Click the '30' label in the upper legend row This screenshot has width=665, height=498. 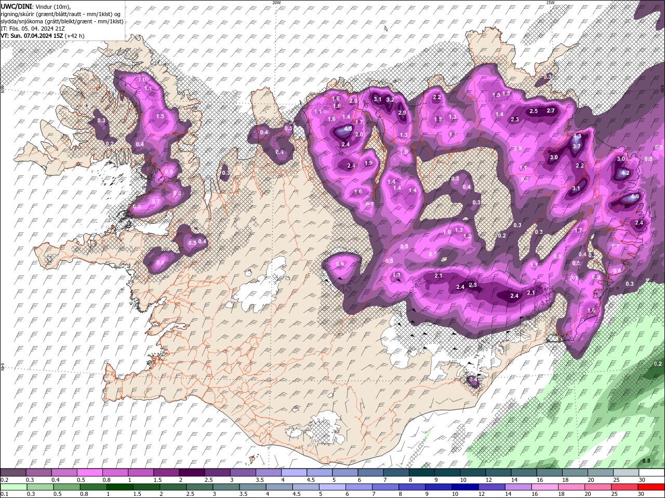642,480
